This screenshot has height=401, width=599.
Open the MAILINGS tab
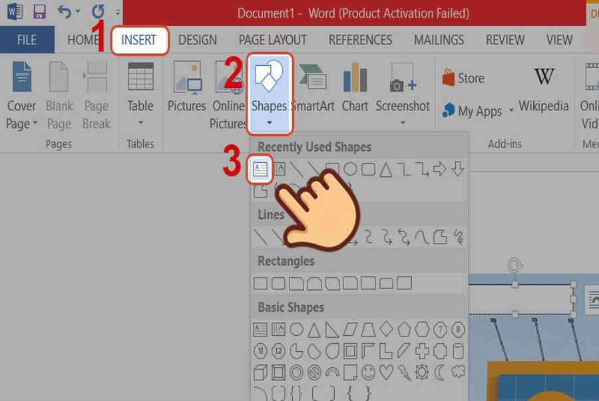pyautogui.click(x=439, y=40)
